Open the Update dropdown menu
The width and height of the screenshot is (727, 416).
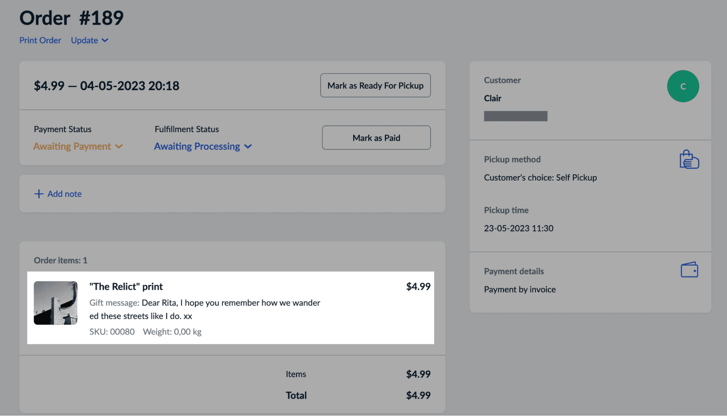click(x=89, y=40)
